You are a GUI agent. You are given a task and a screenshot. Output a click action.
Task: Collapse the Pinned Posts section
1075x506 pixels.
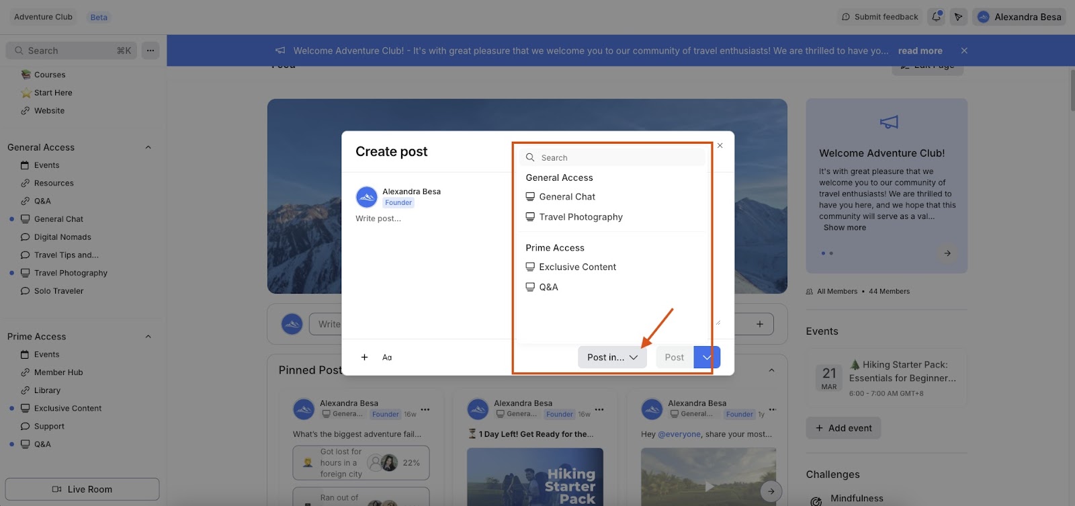771,370
